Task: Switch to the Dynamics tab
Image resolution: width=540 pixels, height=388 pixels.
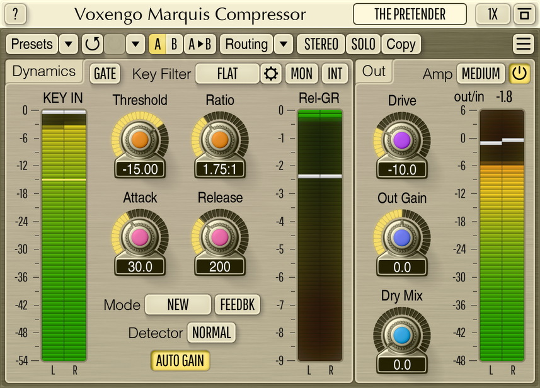Action: pos(44,71)
